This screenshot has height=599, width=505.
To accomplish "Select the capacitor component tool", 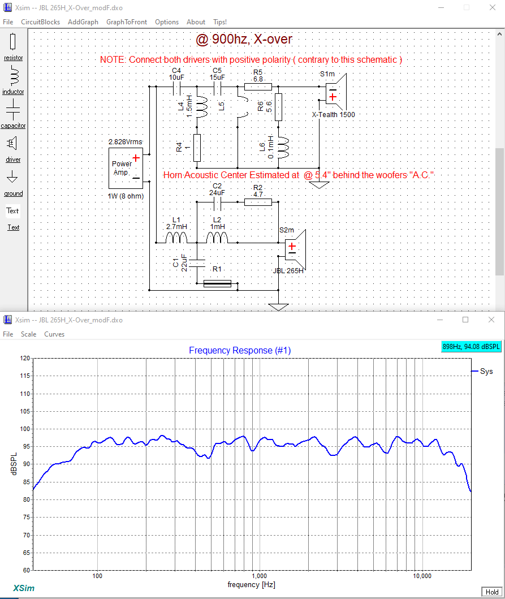I will point(13,114).
